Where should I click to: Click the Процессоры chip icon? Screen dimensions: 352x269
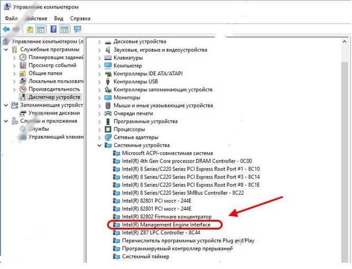click(x=108, y=129)
